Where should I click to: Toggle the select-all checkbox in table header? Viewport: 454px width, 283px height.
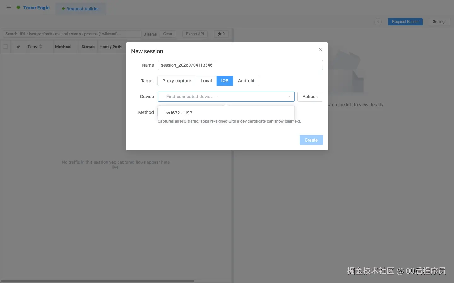click(x=5, y=47)
